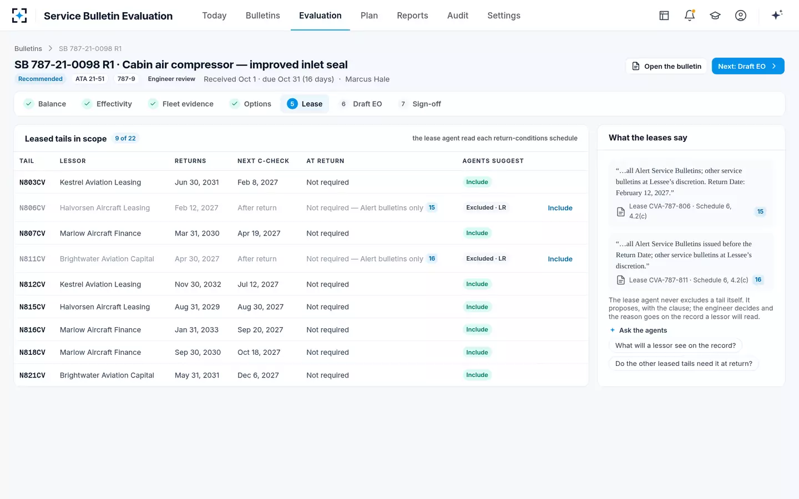Click the Include badge for N807CV

(477, 233)
